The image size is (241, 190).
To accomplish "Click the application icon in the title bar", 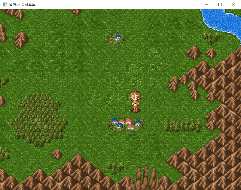I will (x=5, y=5).
